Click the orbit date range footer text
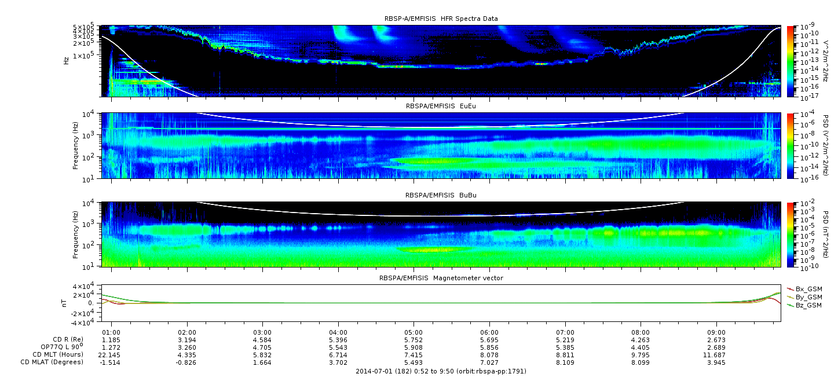 click(x=441, y=371)
